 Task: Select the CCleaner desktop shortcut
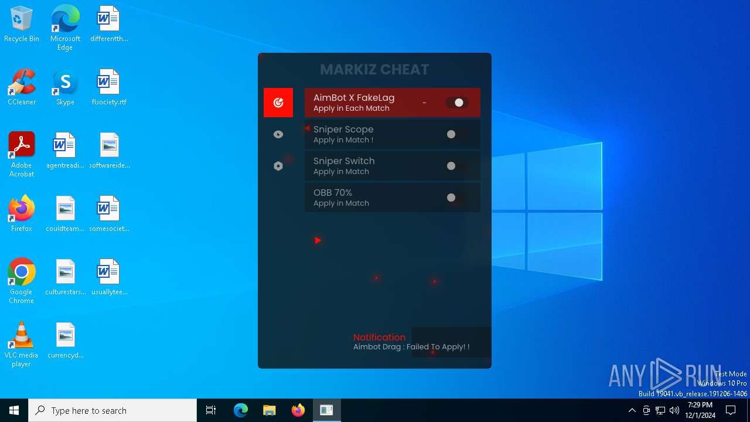[x=22, y=87]
